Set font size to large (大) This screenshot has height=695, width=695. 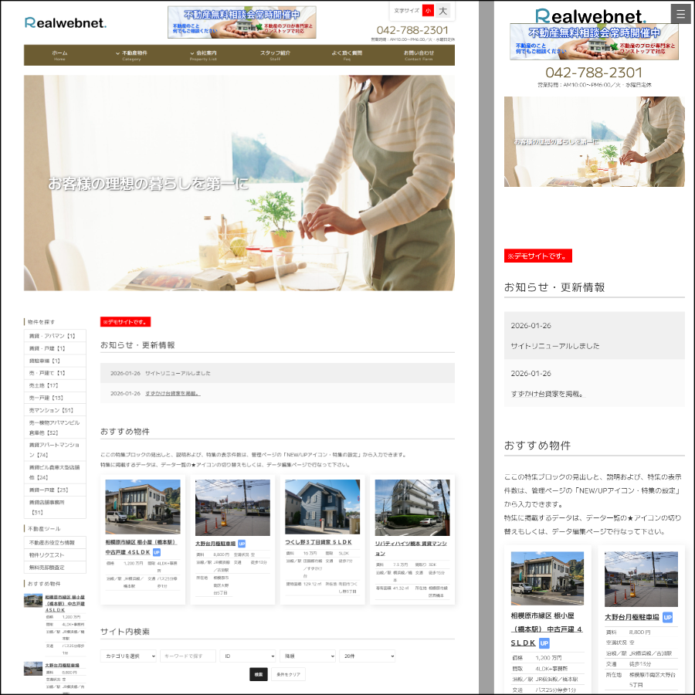point(442,11)
